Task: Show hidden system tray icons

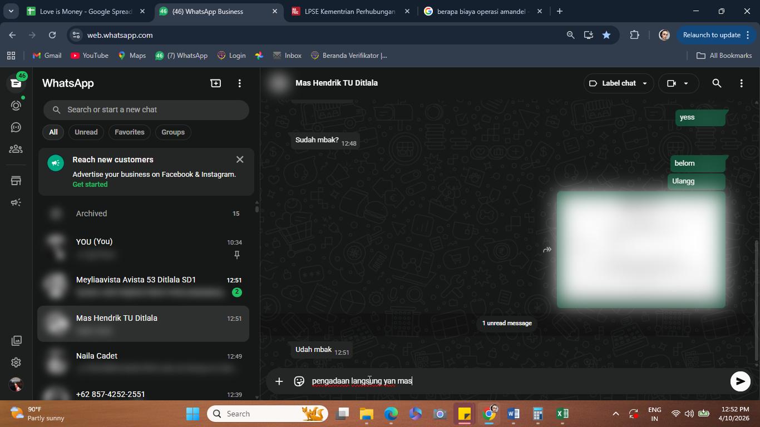Action: [x=615, y=414]
